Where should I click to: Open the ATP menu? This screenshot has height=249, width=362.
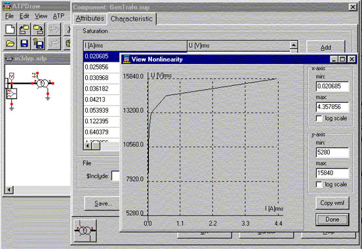click(58, 16)
